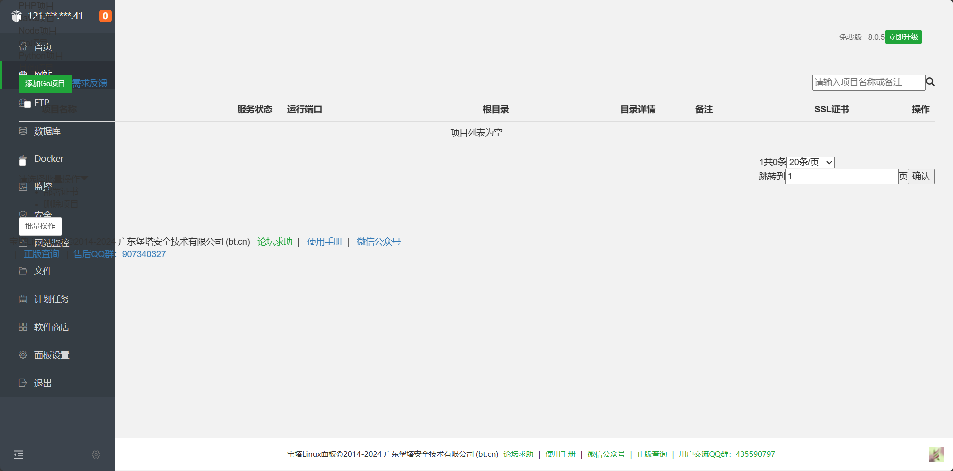Click the 退出 logout icon
The image size is (953, 471).
click(x=23, y=383)
